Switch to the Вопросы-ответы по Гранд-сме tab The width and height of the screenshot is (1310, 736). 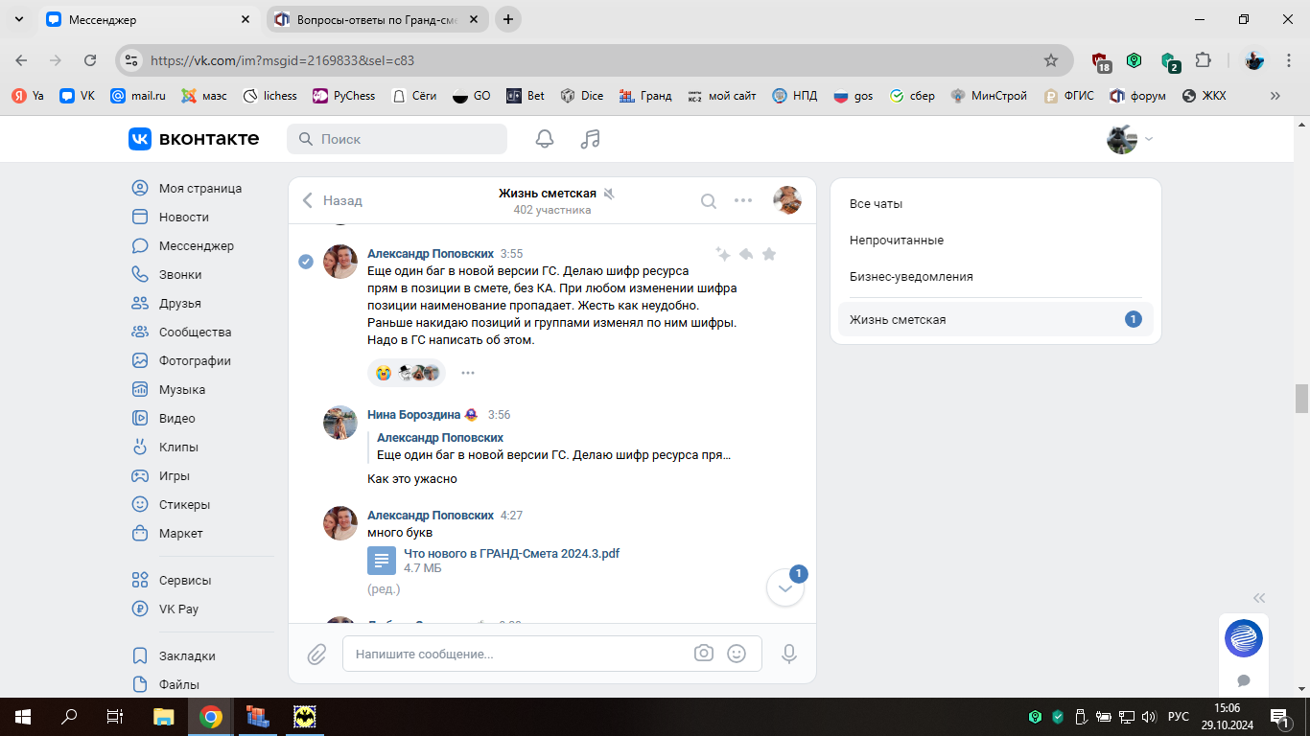pos(377,19)
